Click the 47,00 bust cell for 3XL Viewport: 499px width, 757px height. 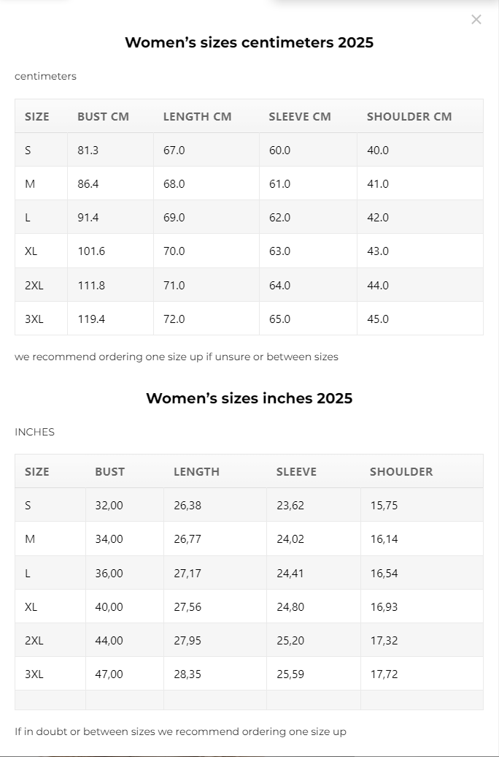(x=109, y=674)
